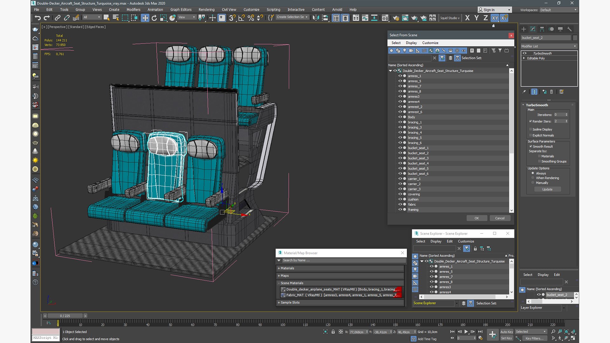Open the Graph Editors menu

click(181, 10)
